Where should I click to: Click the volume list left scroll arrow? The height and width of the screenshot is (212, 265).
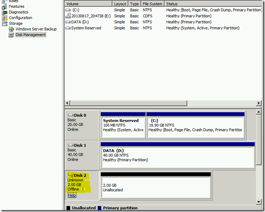click(x=67, y=103)
